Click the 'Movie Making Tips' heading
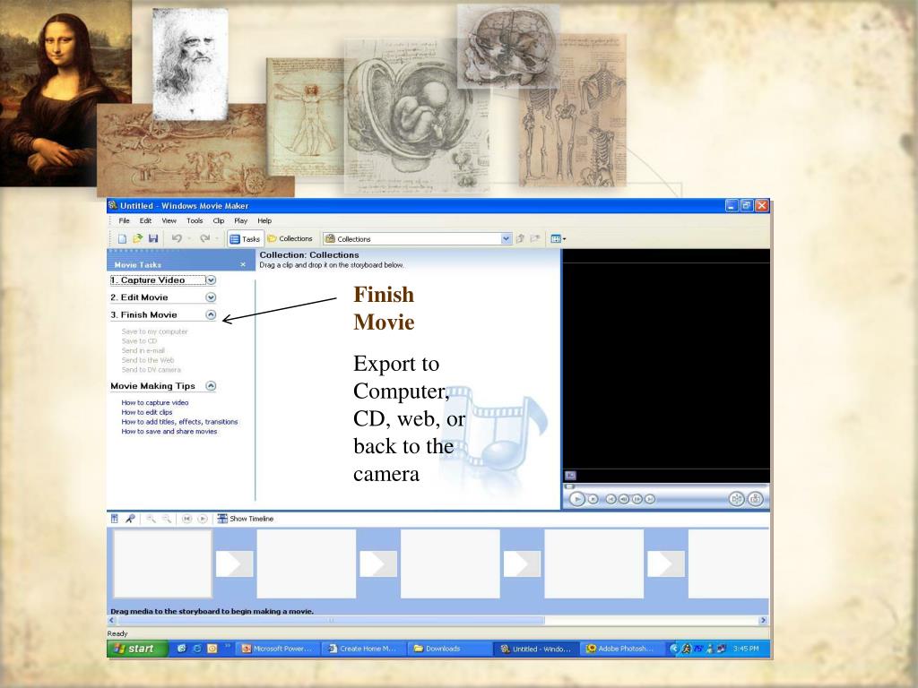The width and height of the screenshot is (918, 688). pos(152,386)
